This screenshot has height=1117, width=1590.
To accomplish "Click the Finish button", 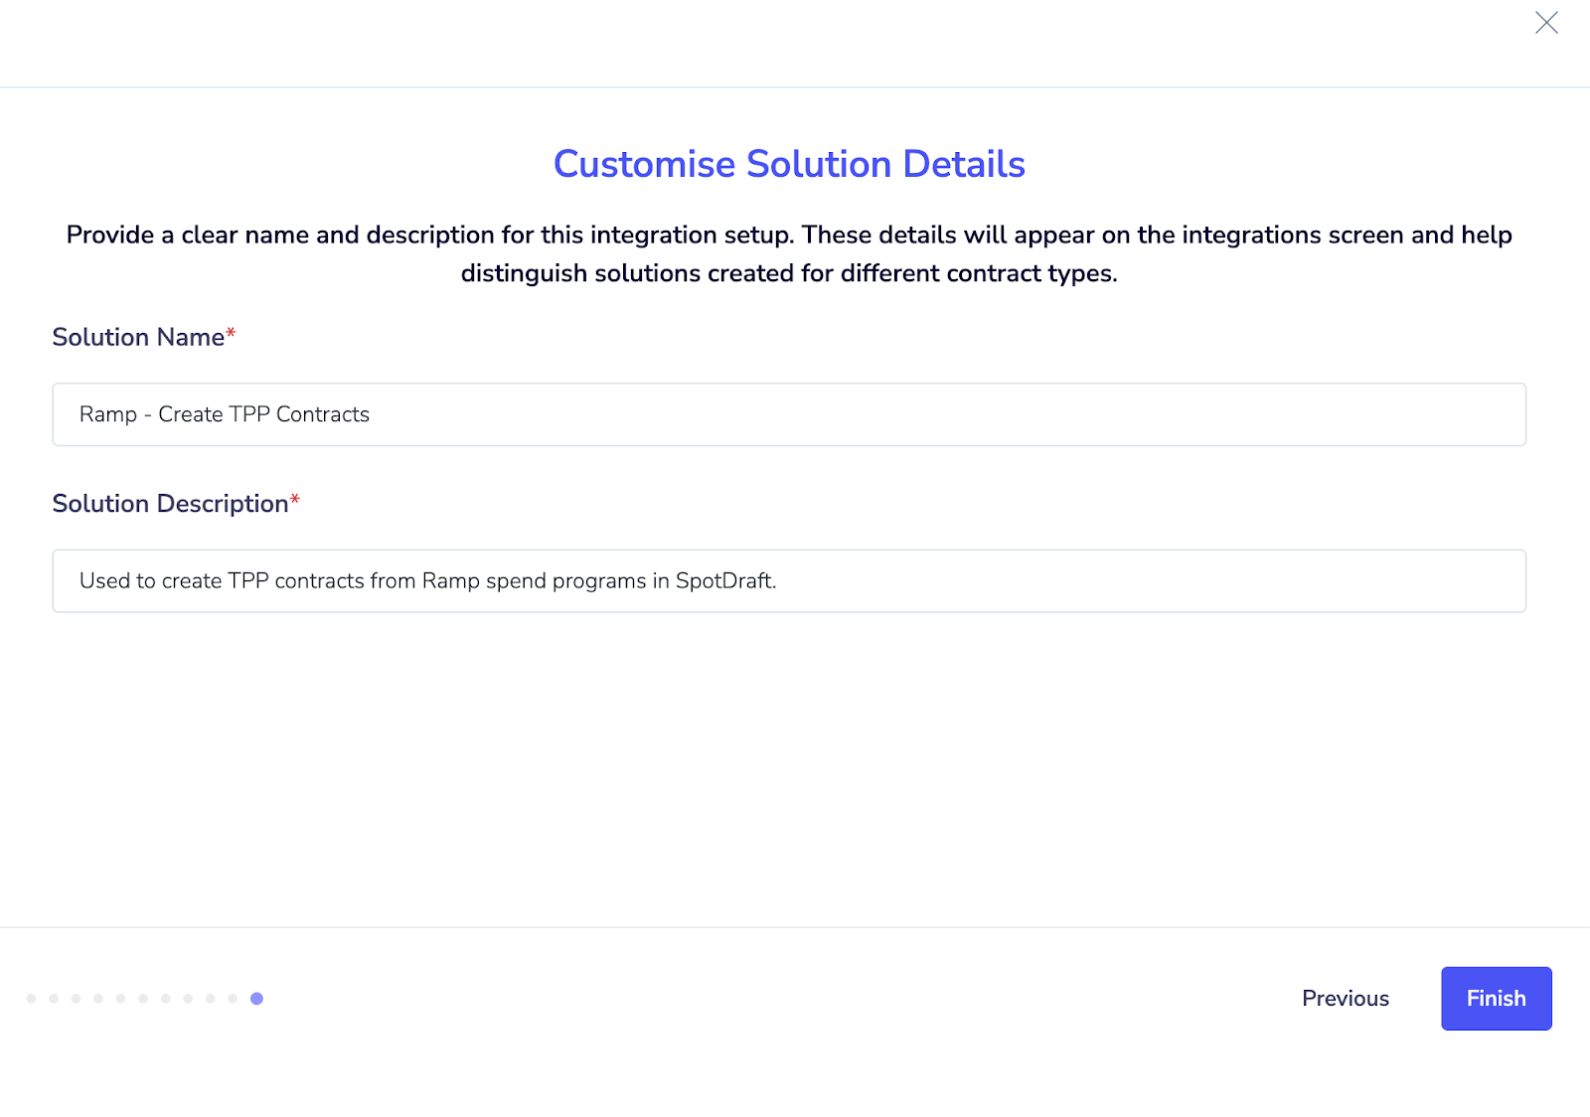I will point(1496,998).
